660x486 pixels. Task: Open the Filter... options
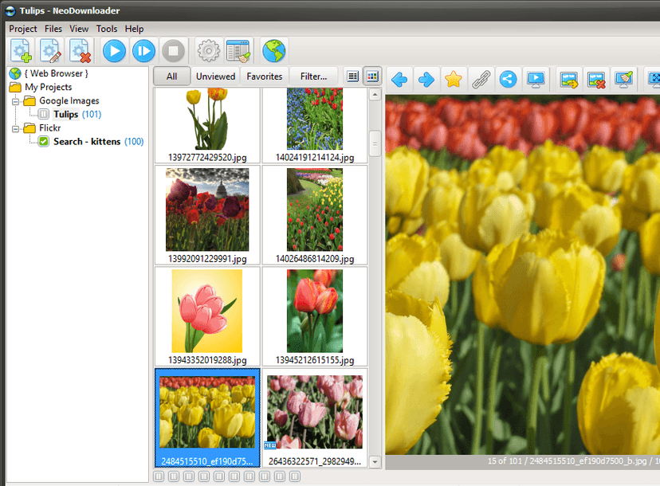pos(314,76)
